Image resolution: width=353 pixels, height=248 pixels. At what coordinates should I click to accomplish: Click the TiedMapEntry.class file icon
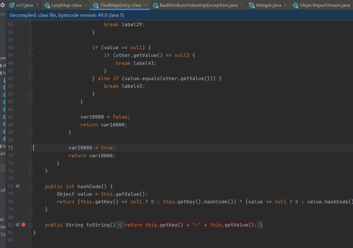tap(96, 5)
